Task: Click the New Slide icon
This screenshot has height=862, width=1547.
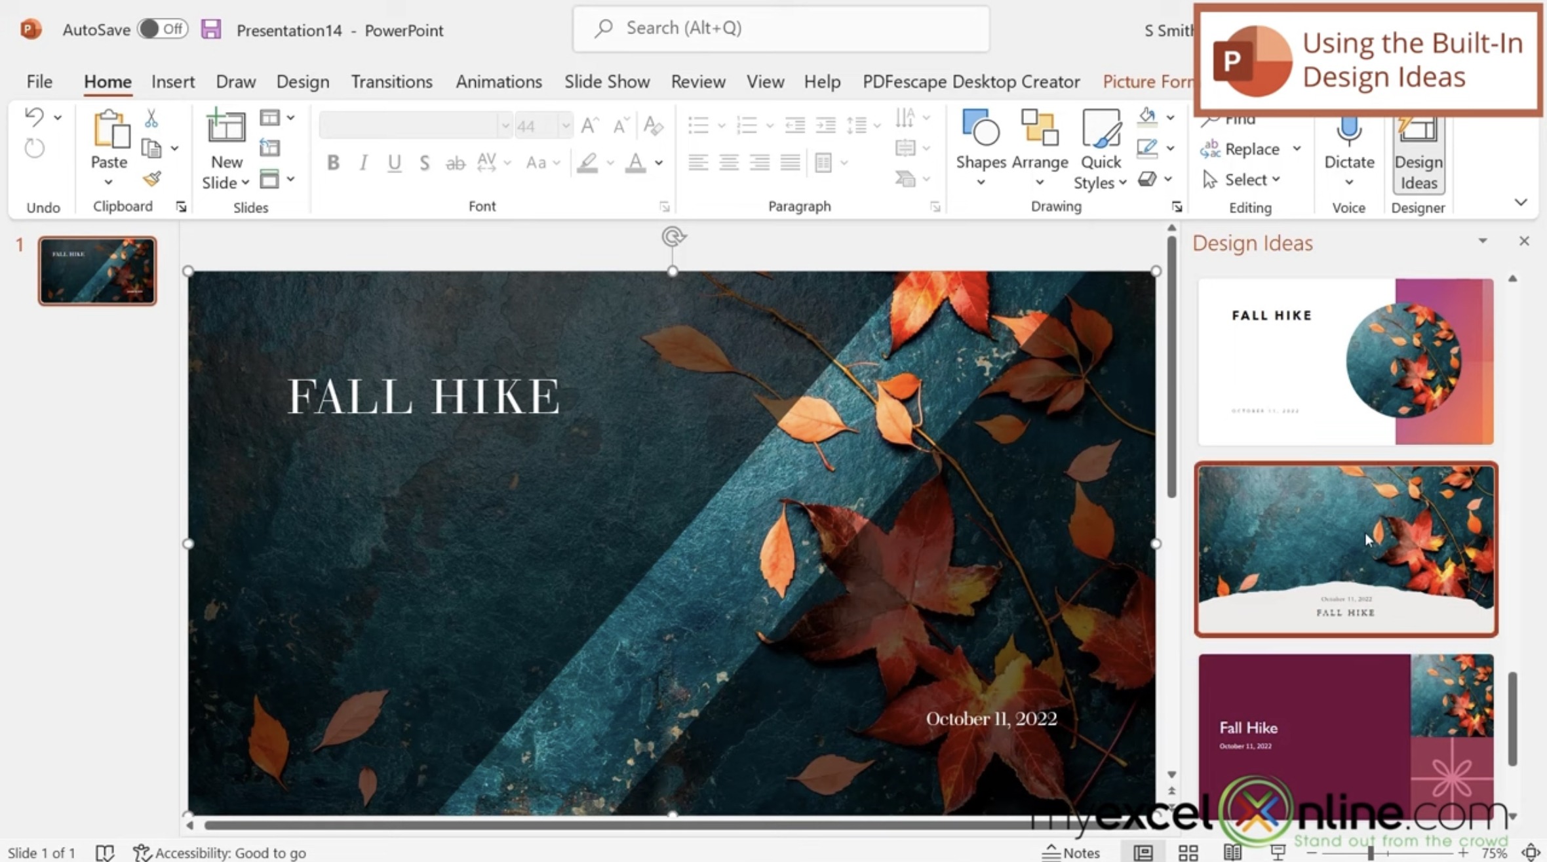Action: (225, 127)
